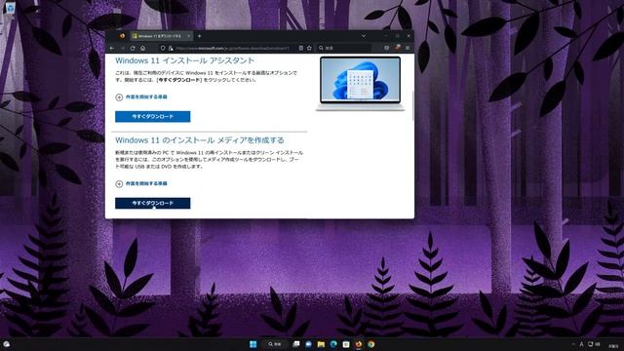Close the Windows 11 download tab

coord(188,36)
